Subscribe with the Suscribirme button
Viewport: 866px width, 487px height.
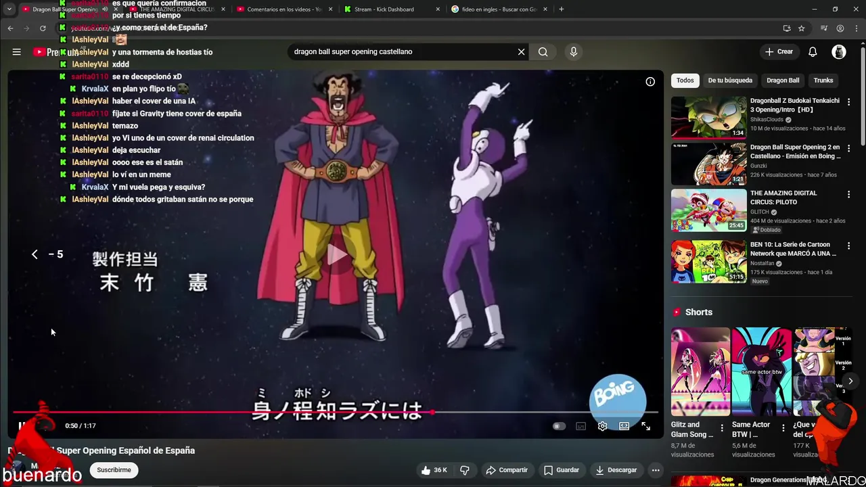pyautogui.click(x=114, y=470)
